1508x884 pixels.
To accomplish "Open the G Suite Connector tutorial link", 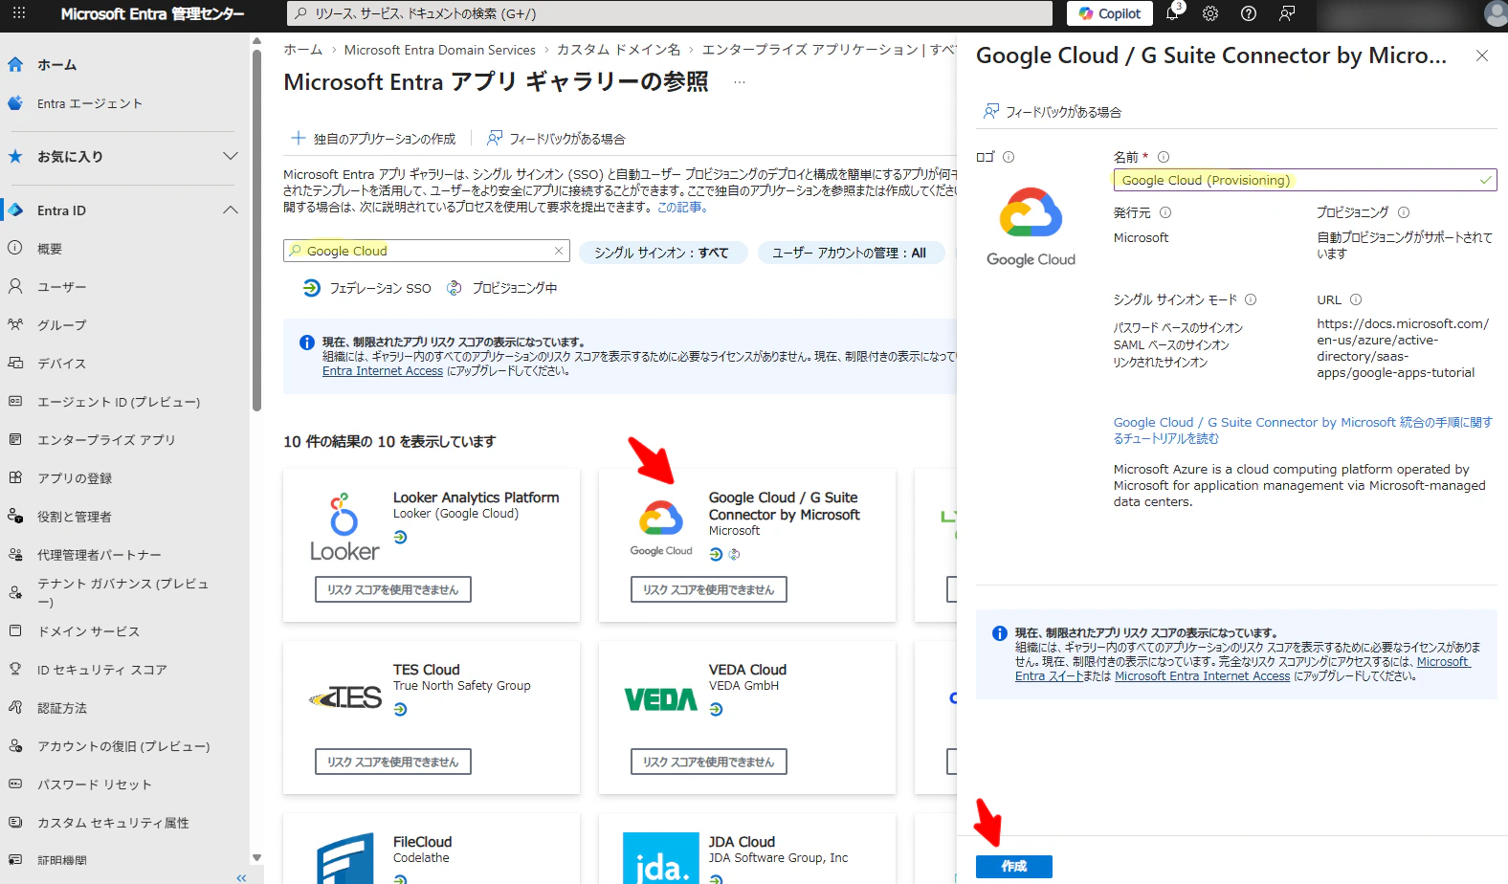I will 1303,431.
